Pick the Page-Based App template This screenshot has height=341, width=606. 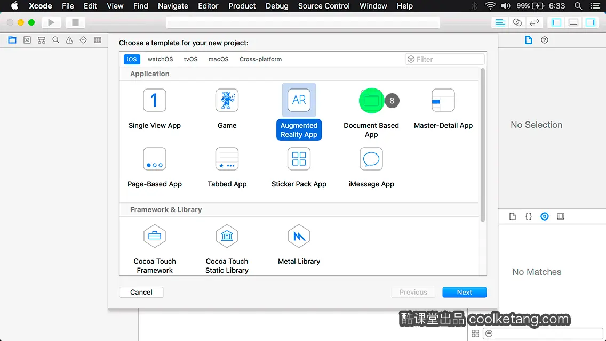155,168
